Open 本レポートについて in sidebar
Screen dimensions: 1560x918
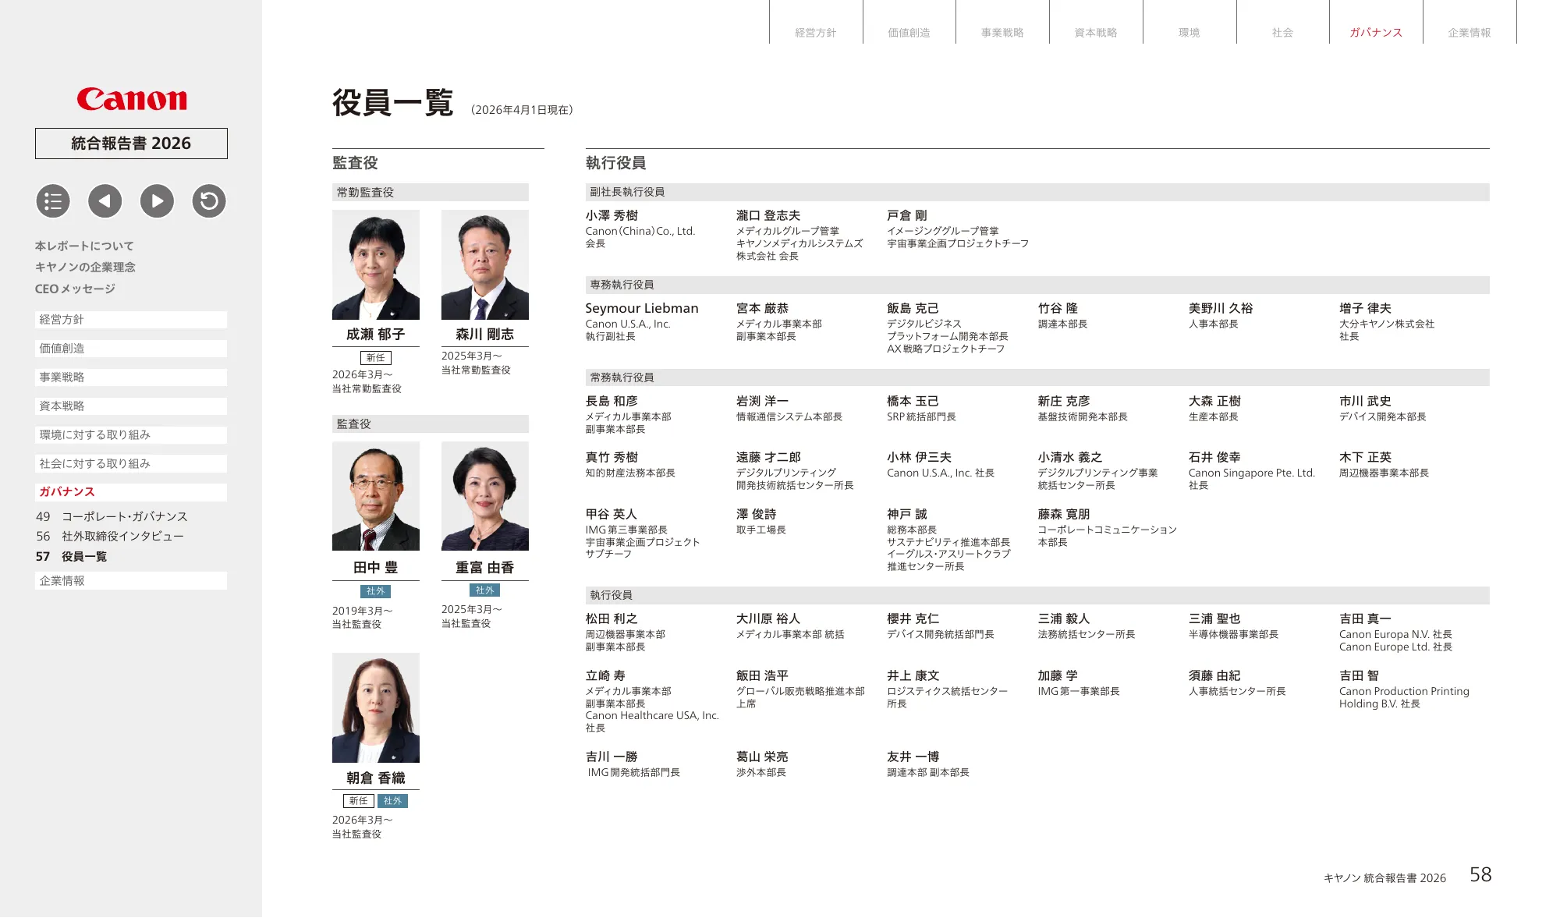pyautogui.click(x=84, y=246)
